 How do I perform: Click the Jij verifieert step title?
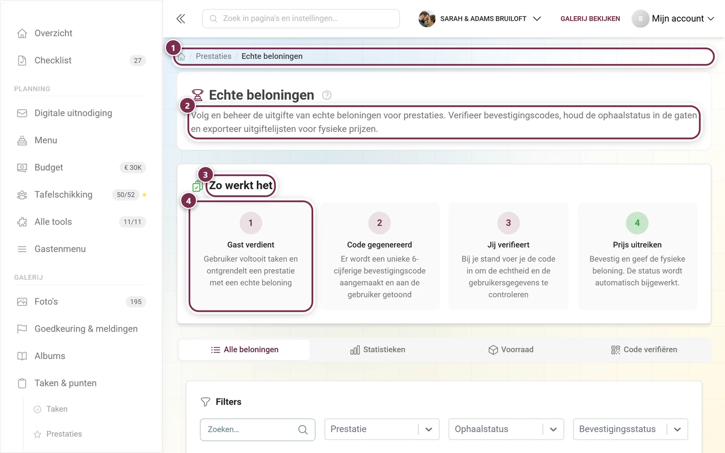[509, 245]
